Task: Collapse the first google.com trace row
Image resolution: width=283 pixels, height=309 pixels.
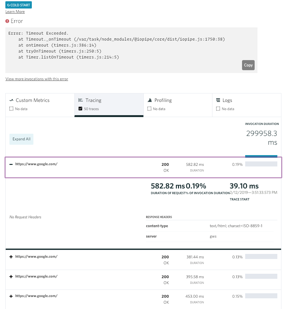Action: pos(11,164)
